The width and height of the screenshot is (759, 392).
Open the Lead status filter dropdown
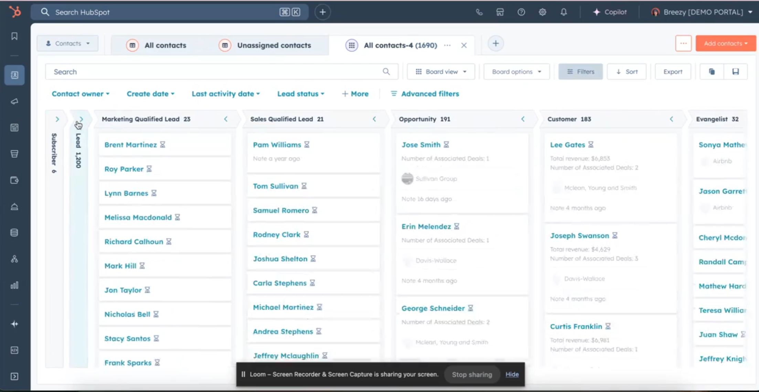[x=301, y=94]
